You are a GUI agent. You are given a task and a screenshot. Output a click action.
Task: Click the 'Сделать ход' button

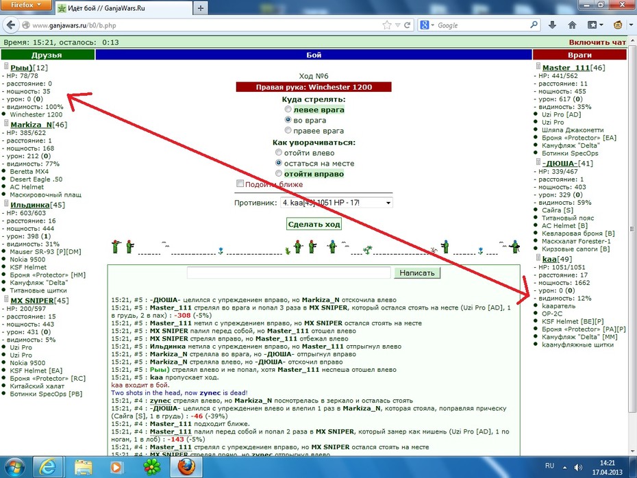click(x=314, y=224)
